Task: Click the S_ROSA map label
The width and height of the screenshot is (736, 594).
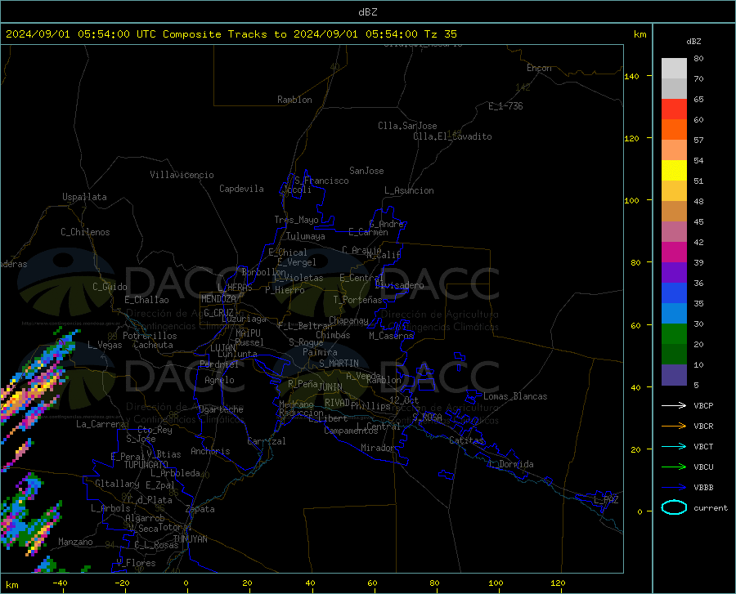Action: pos(427,417)
